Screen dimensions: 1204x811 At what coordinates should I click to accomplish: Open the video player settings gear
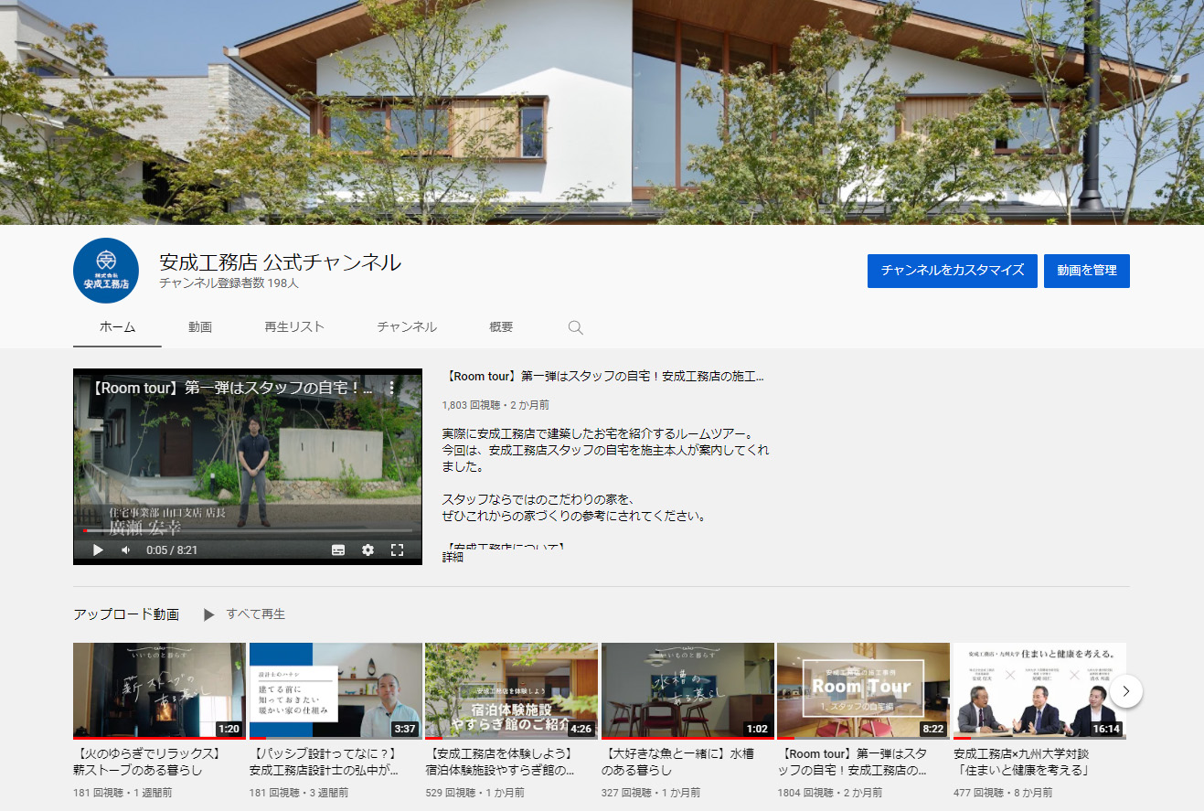coord(368,550)
